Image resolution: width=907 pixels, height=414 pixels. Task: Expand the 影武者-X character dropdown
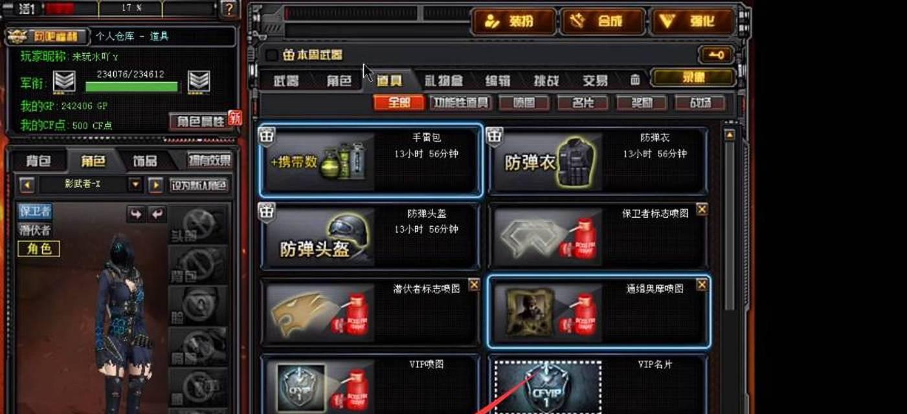tap(135, 185)
